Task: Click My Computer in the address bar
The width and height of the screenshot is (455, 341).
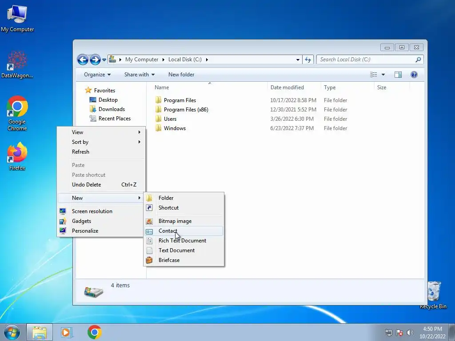Action: tap(142, 59)
